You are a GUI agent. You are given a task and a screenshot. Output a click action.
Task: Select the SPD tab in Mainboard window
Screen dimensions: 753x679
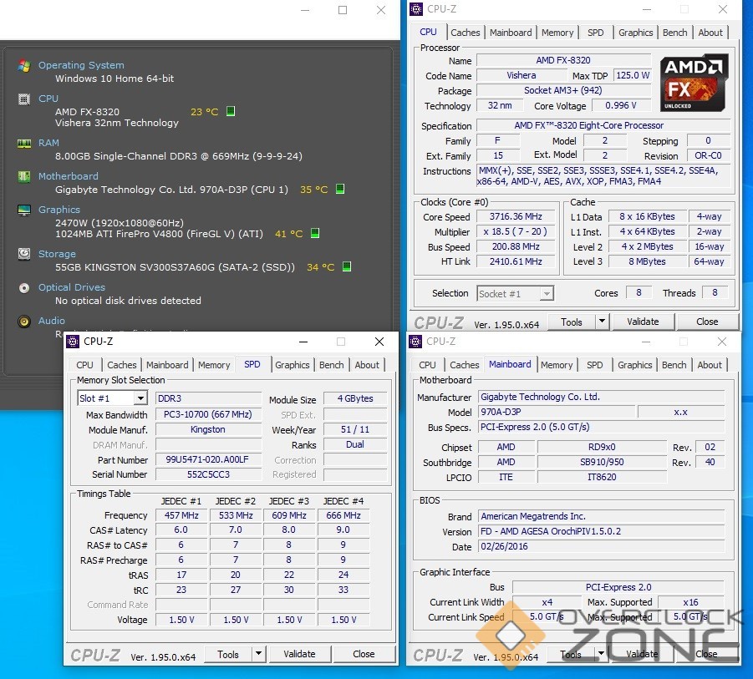(594, 365)
